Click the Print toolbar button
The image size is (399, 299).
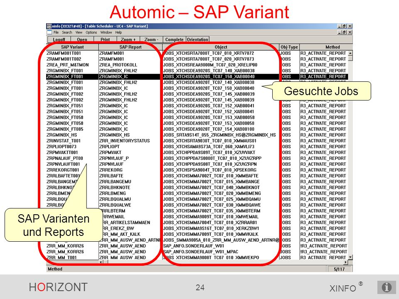(105, 39)
